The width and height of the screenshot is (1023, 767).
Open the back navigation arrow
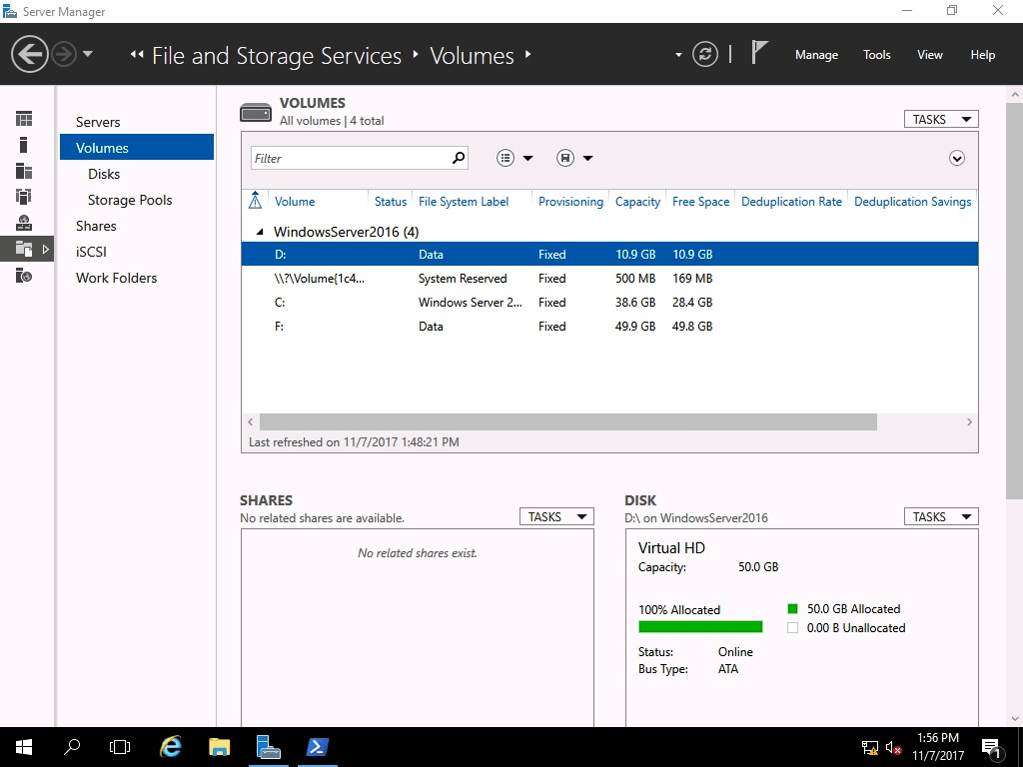(x=30, y=53)
